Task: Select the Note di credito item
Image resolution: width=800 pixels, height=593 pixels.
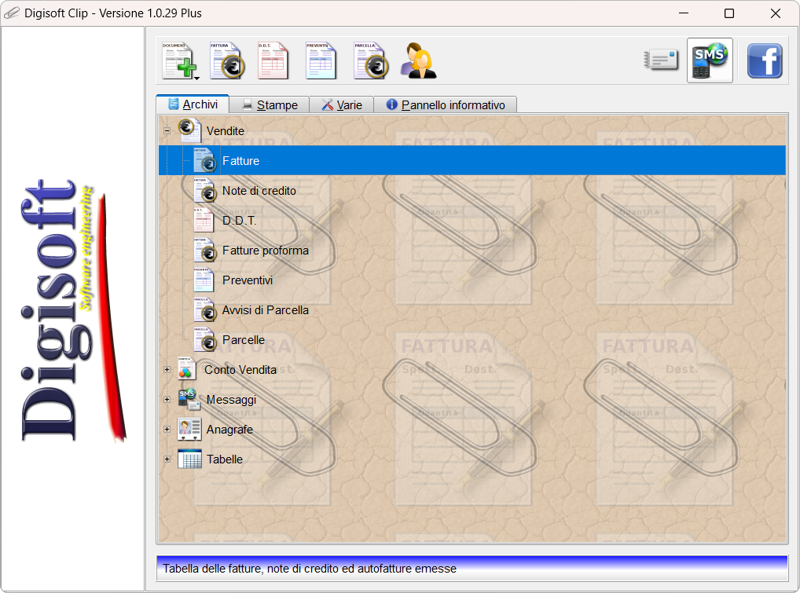Action: [259, 191]
